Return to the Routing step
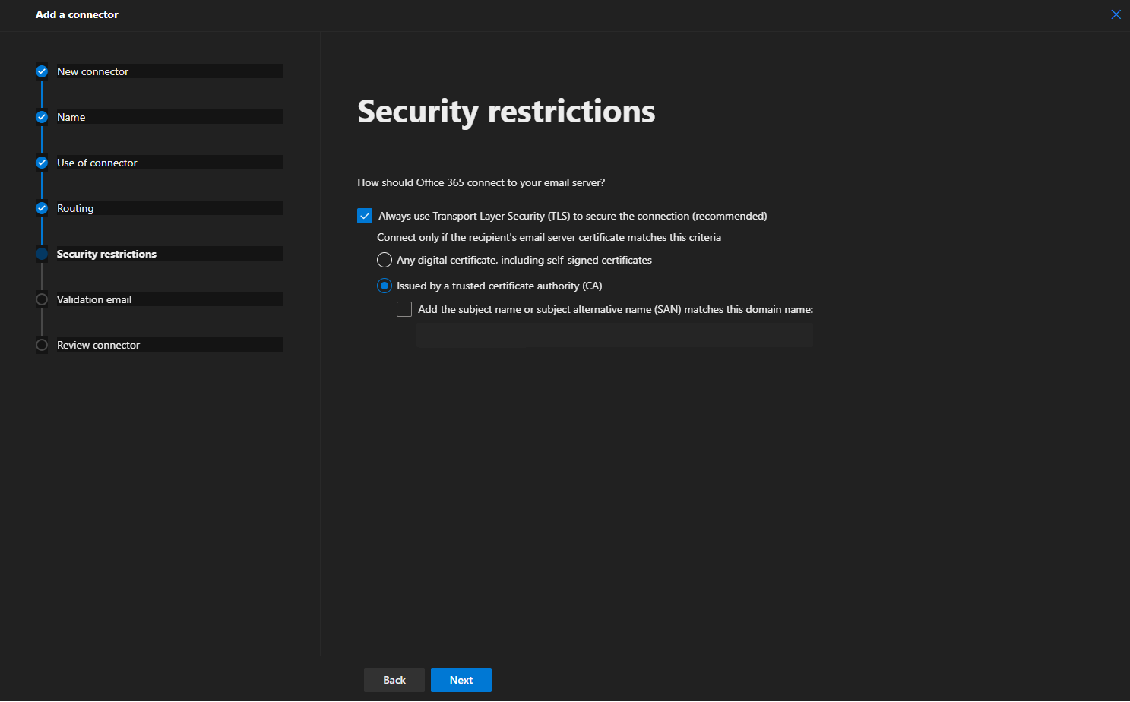 click(x=76, y=208)
